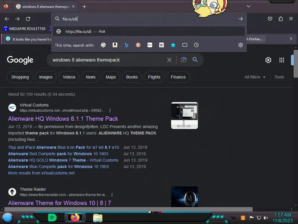The width and height of the screenshot is (298, 224).
Task: Open the list all tabs dropdown
Action: 249,6
